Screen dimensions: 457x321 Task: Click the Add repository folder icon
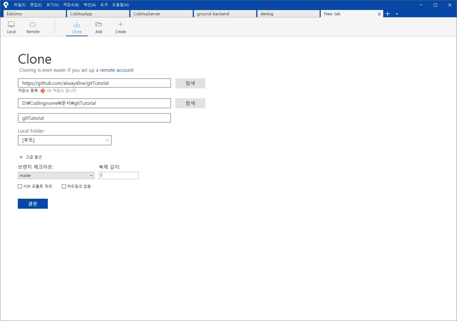[x=99, y=24]
